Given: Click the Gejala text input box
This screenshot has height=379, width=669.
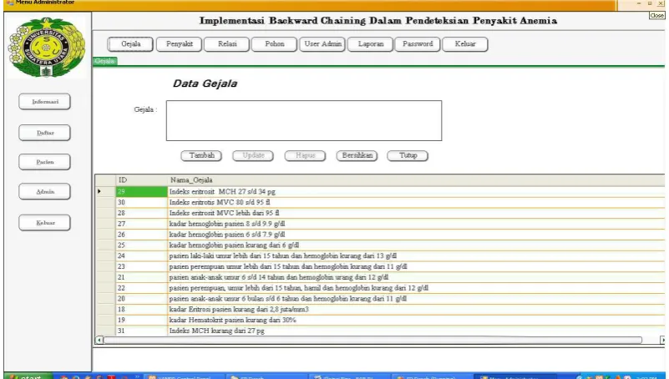Looking at the screenshot, I should (x=304, y=121).
